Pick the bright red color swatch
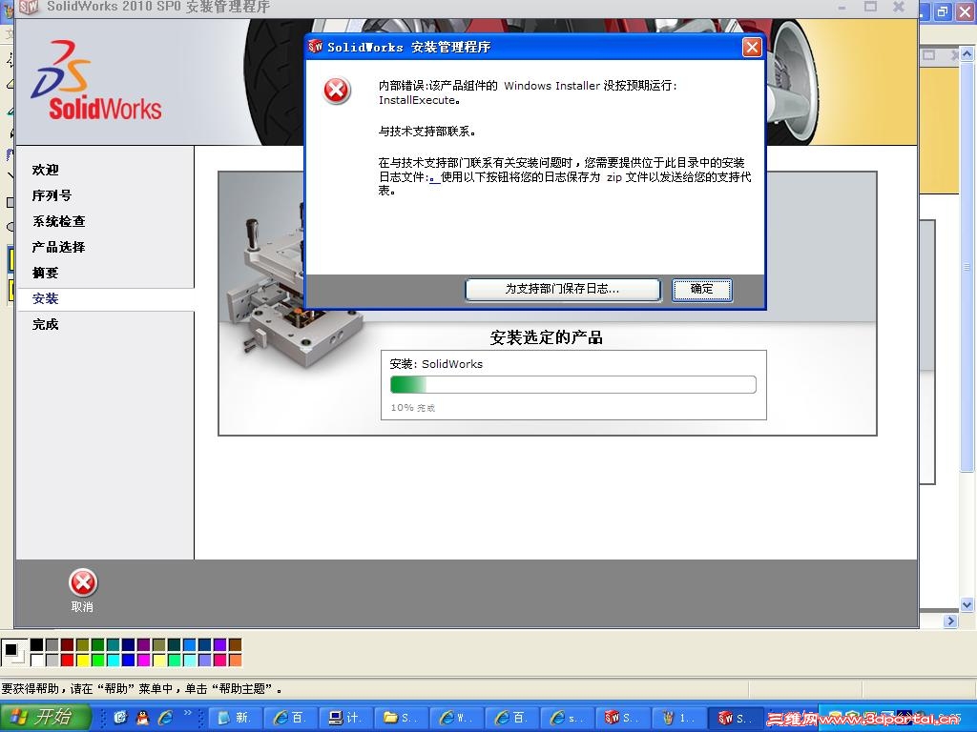Viewport: 977px width, 732px height. [x=68, y=660]
